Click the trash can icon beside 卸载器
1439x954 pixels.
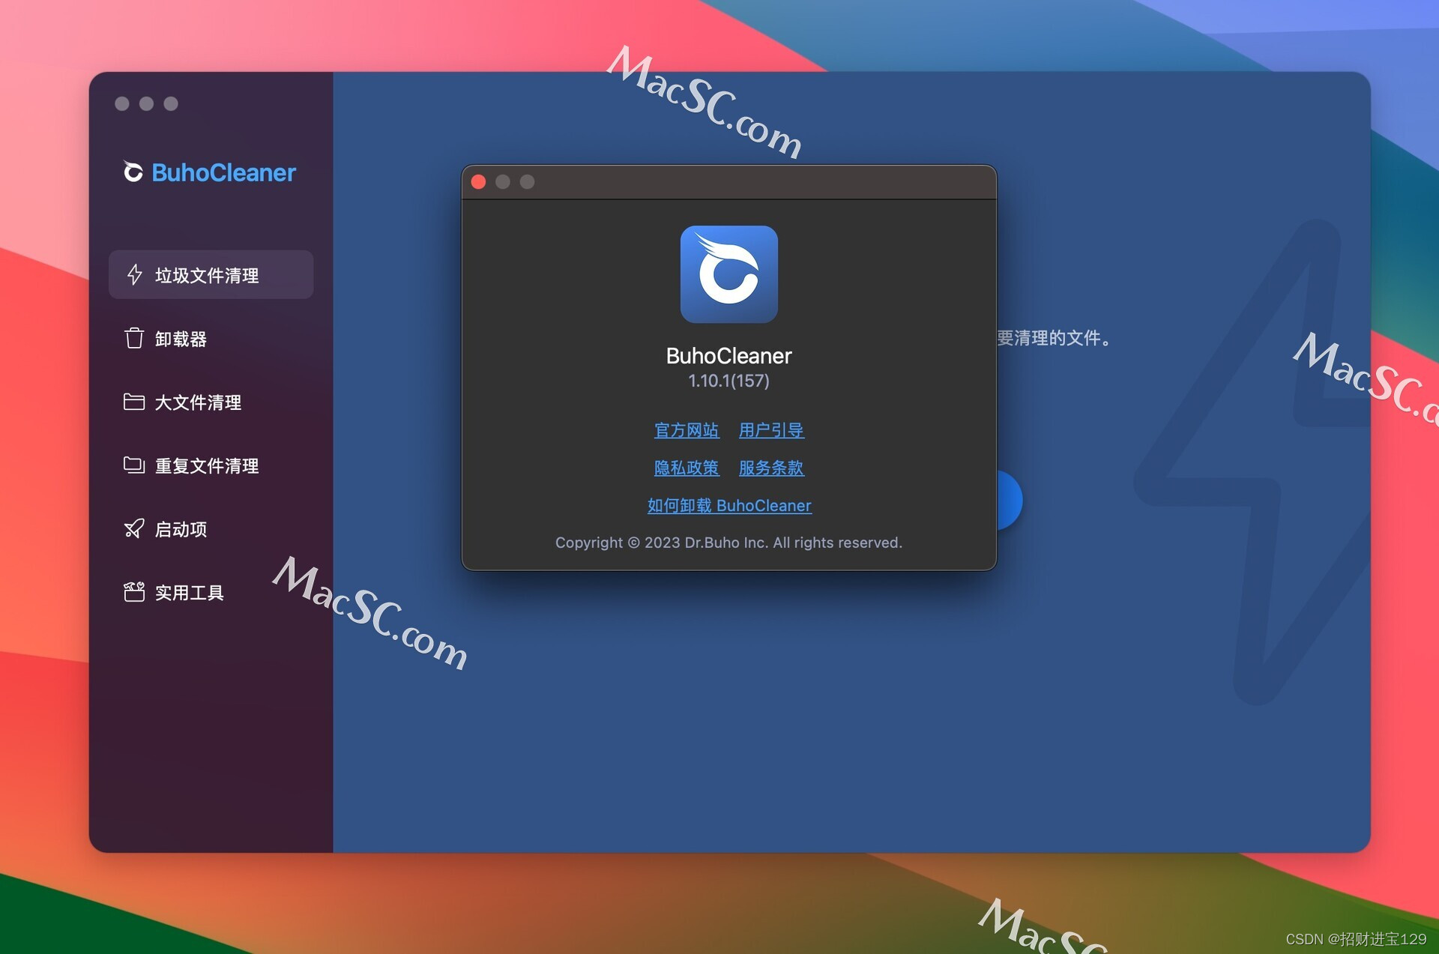(134, 338)
